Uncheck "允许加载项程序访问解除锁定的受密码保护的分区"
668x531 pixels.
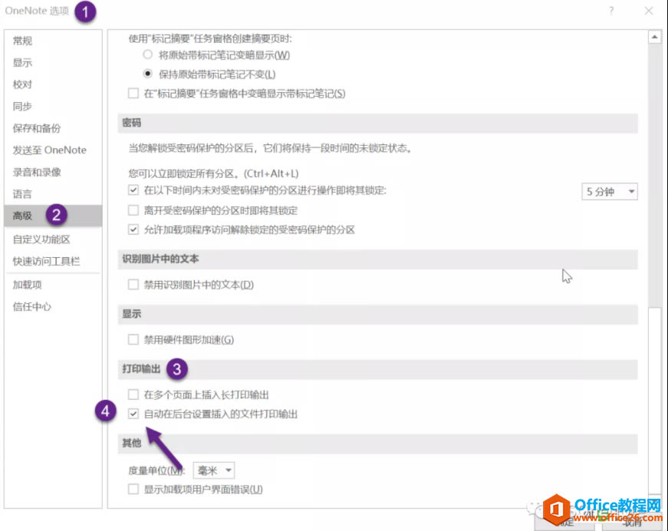pyautogui.click(x=133, y=229)
